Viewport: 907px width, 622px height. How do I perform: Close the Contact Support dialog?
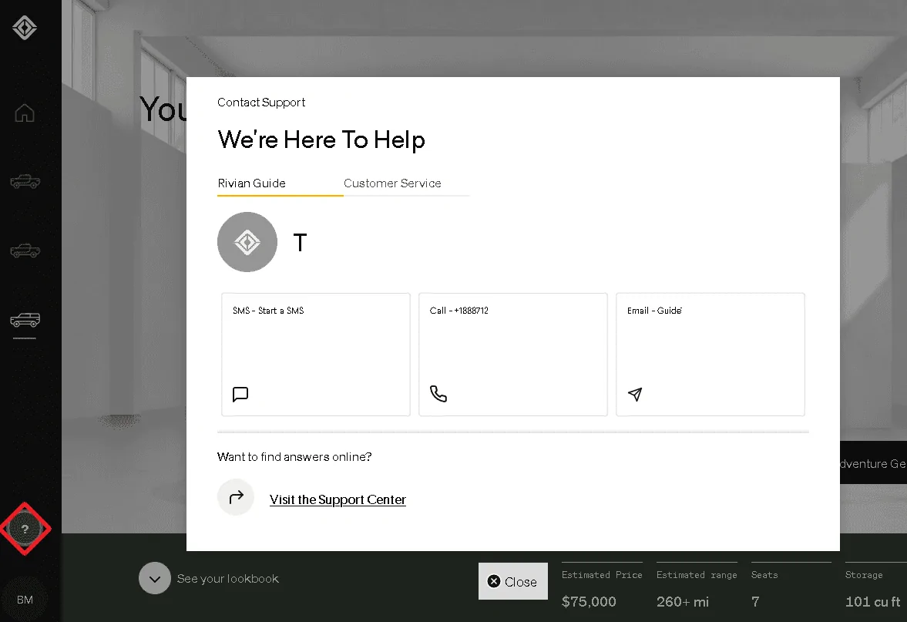[x=513, y=581]
